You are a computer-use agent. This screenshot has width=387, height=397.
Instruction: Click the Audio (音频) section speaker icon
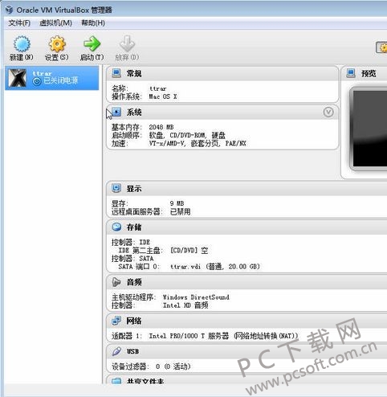pyautogui.click(x=116, y=282)
